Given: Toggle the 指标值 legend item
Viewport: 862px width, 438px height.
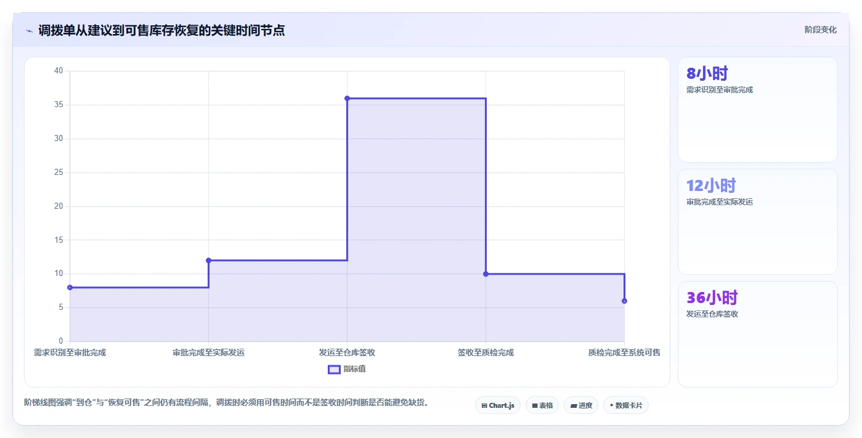Looking at the screenshot, I should pyautogui.click(x=347, y=369).
